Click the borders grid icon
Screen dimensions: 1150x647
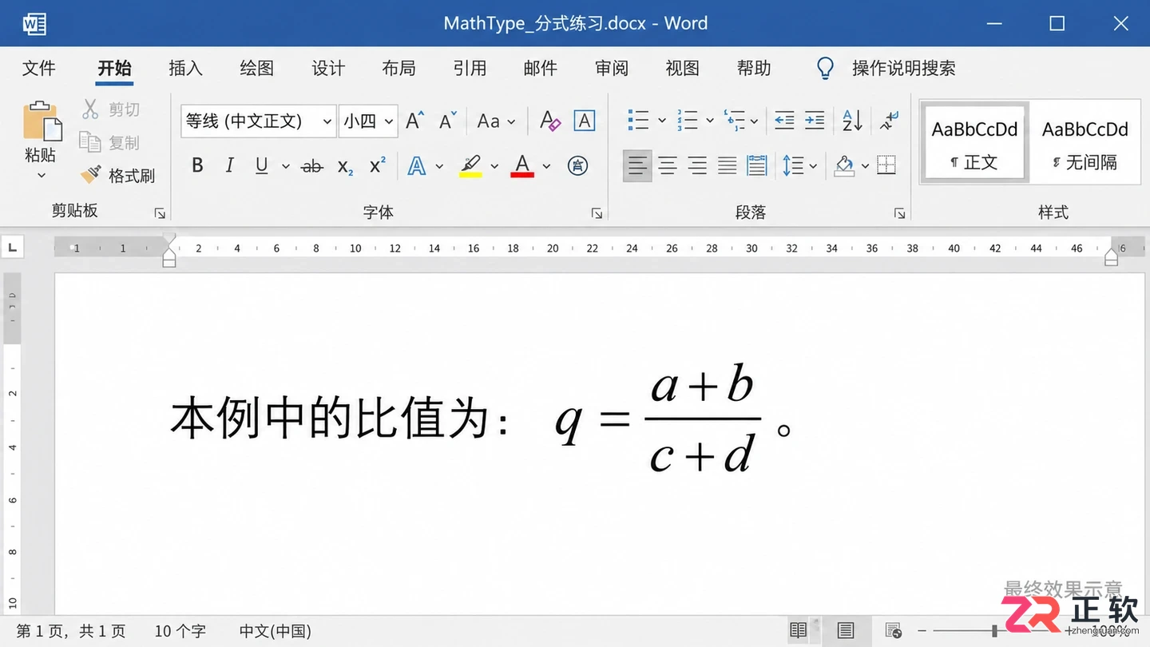coord(886,165)
